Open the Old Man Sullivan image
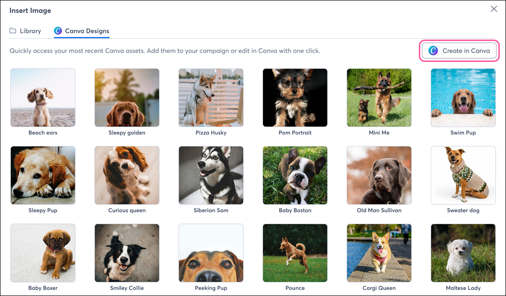 point(379,175)
